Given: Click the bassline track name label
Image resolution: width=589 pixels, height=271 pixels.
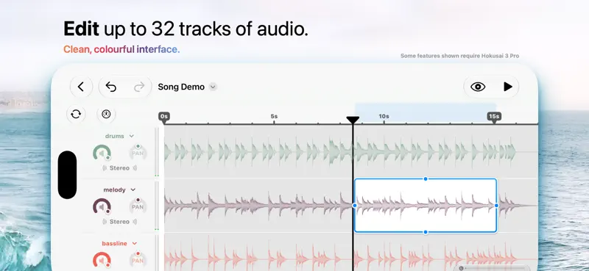Looking at the screenshot, I should 115,244.
